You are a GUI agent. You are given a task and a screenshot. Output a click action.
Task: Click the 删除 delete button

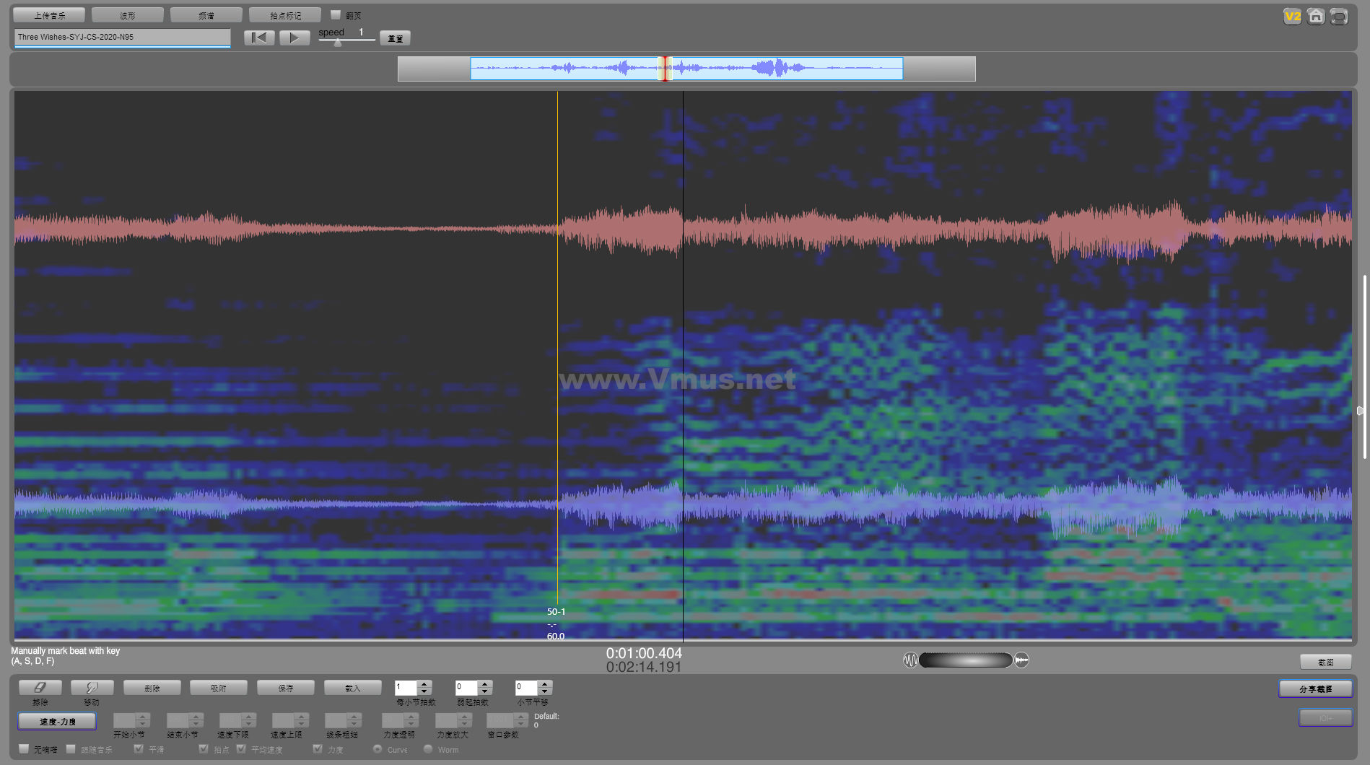(152, 688)
